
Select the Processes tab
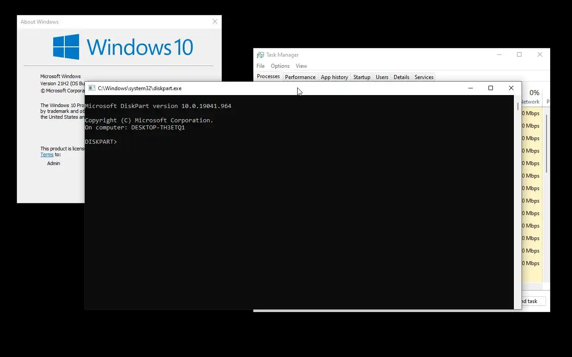point(268,76)
